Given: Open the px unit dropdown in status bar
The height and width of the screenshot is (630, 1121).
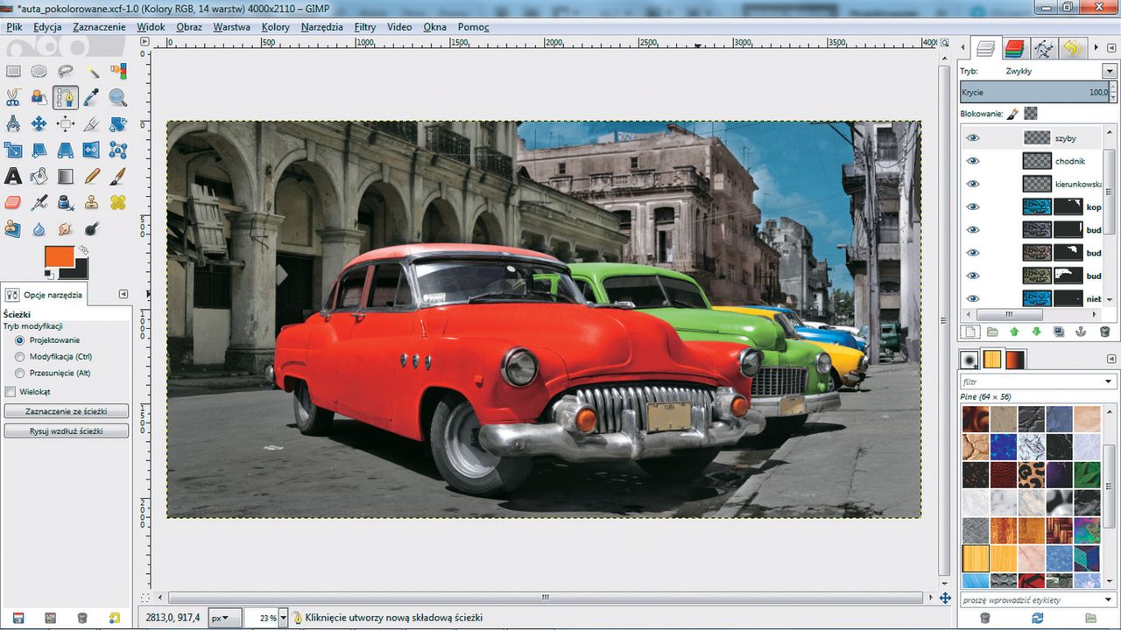Looking at the screenshot, I should 224,618.
